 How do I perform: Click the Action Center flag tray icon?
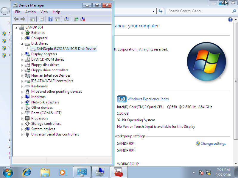click(201, 172)
